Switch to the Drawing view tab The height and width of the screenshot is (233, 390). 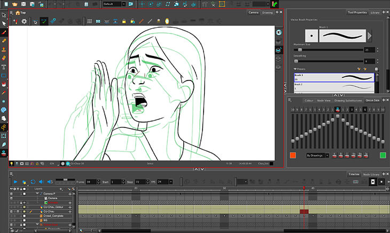tap(267, 12)
